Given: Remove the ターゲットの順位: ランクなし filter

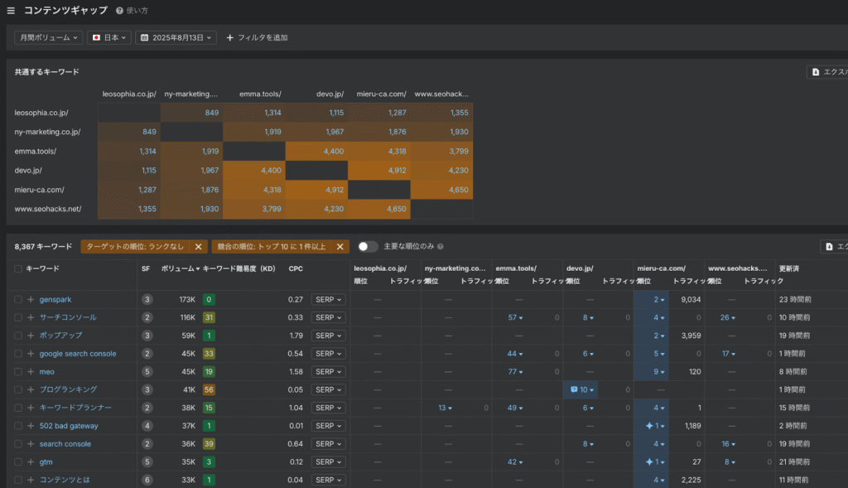Looking at the screenshot, I should coord(199,247).
